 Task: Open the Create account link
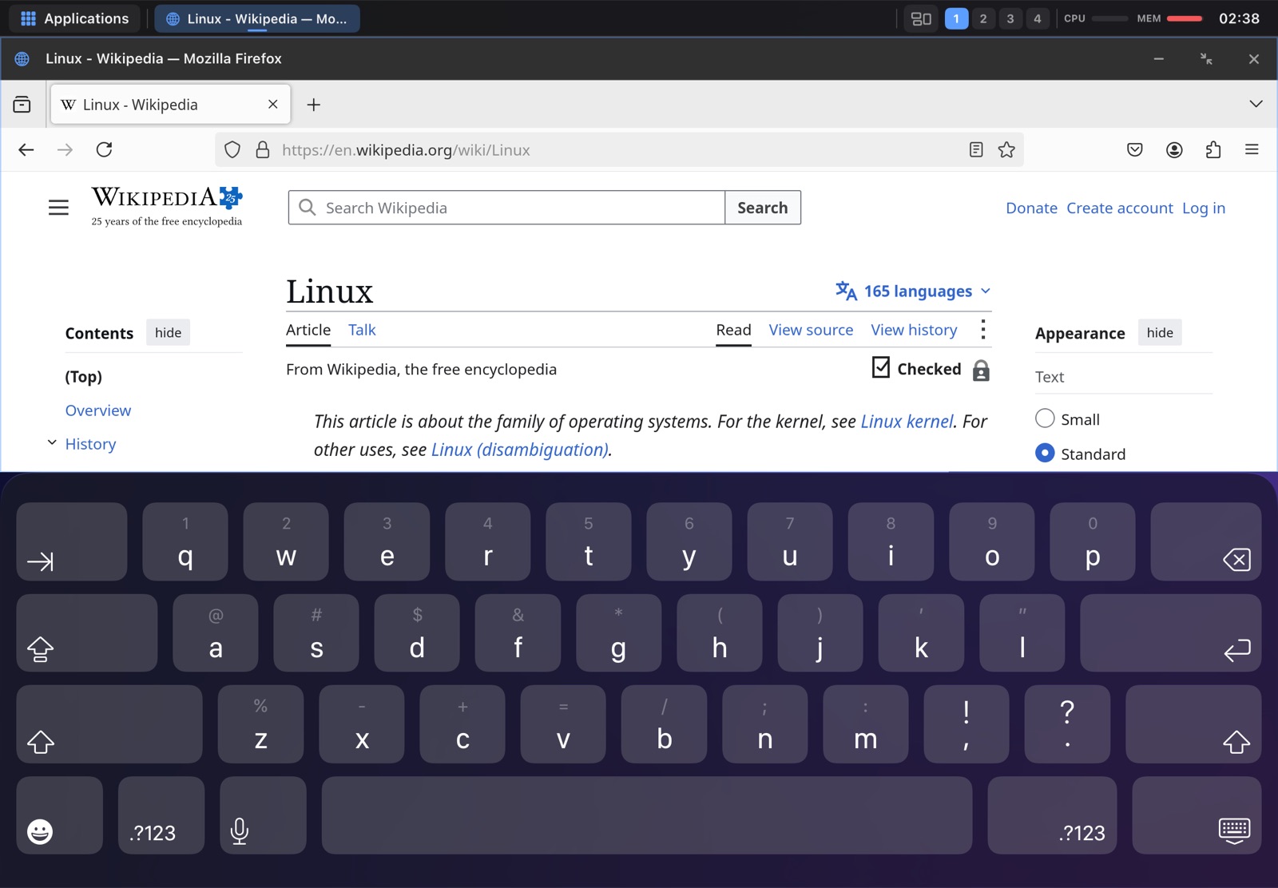[1120, 208]
